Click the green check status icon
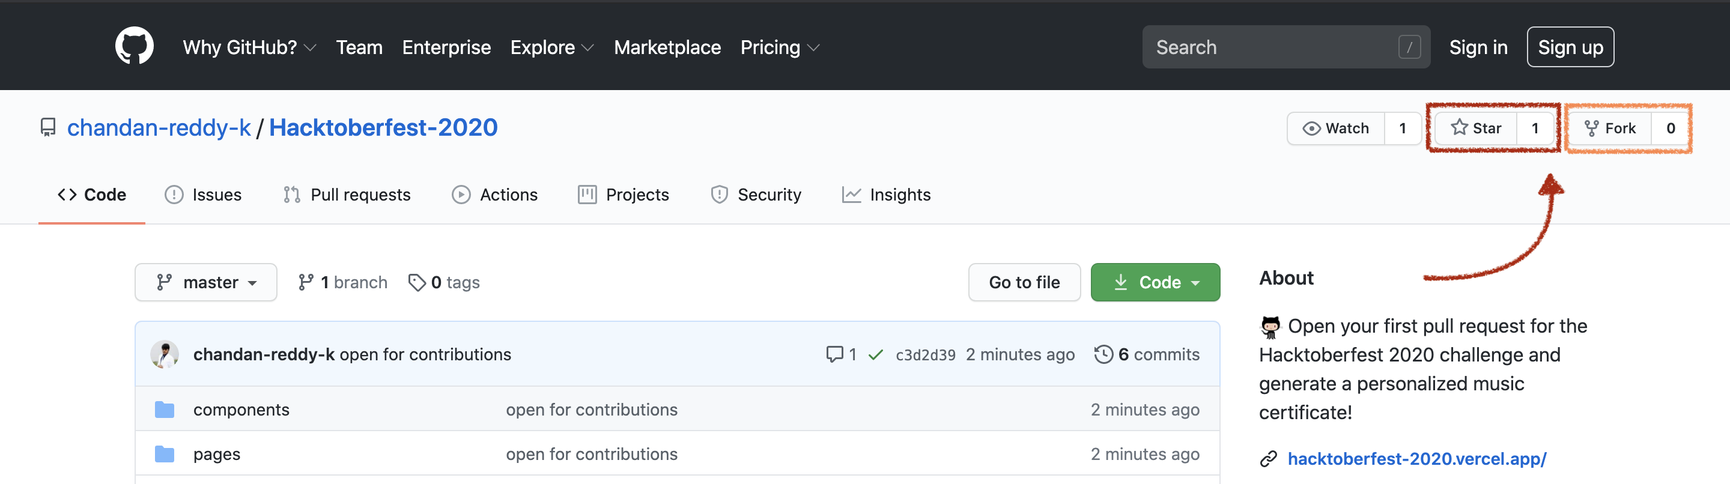 click(x=875, y=354)
